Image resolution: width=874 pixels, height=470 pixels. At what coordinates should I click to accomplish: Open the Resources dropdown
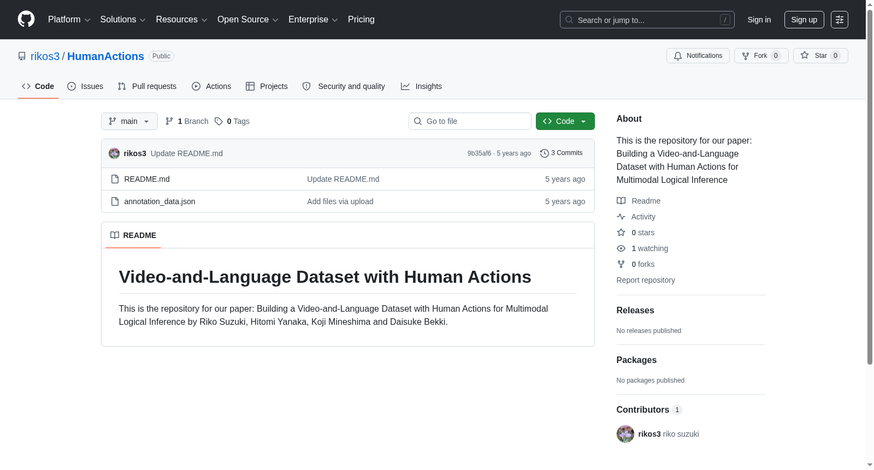[x=181, y=20]
